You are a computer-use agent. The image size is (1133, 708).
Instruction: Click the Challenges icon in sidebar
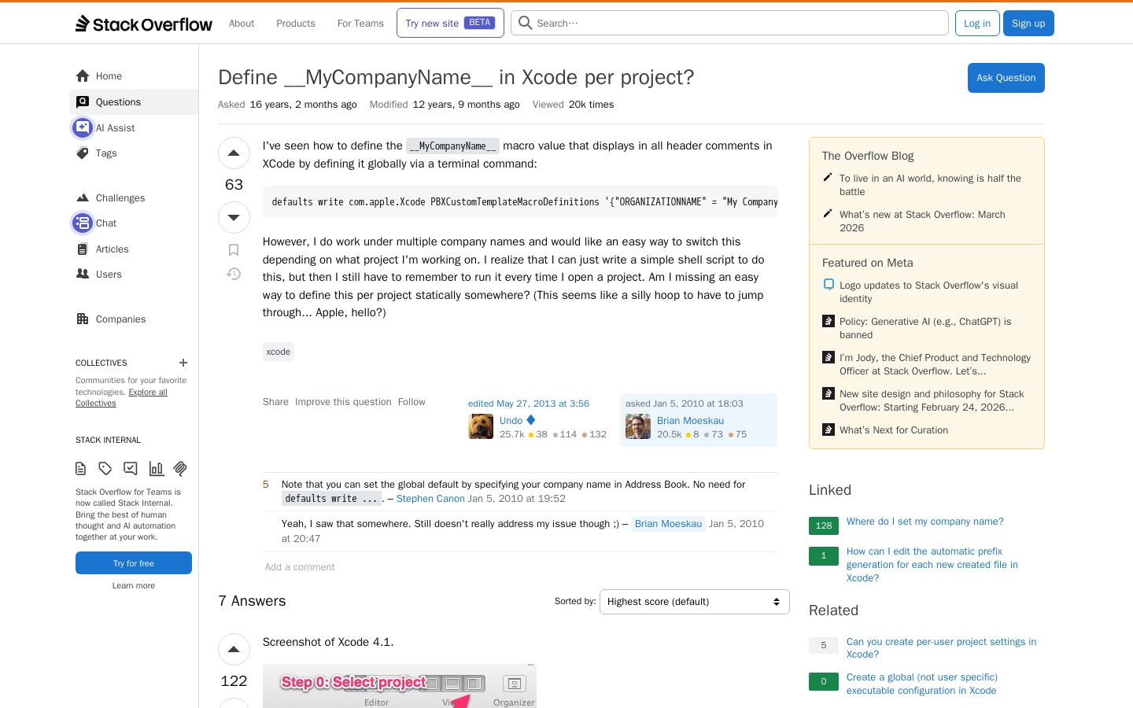83,198
